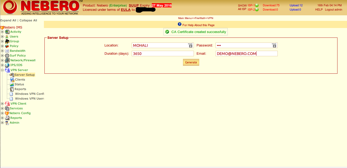Click the Location field keyboard icon
The height and width of the screenshot is (168, 347).
[190, 45]
